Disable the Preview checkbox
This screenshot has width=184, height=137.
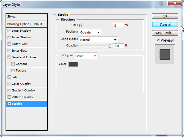(158, 40)
